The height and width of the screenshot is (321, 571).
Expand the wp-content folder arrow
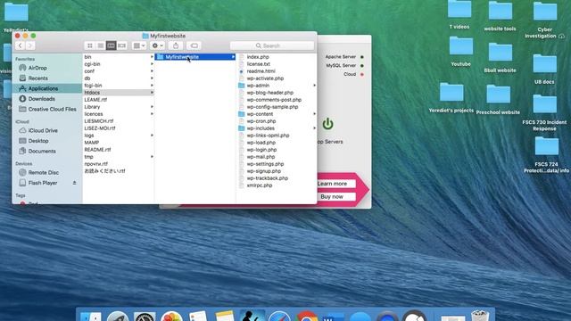(x=314, y=114)
